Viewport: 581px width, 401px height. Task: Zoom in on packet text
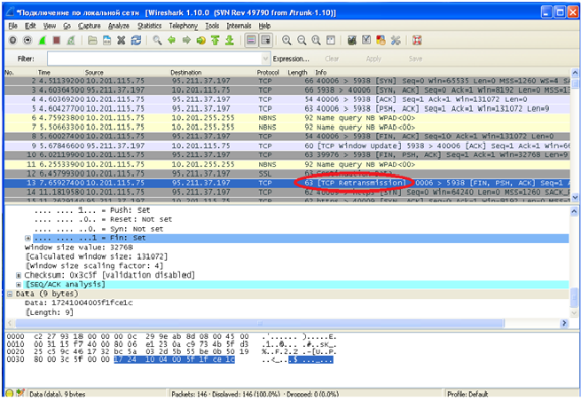(287, 41)
